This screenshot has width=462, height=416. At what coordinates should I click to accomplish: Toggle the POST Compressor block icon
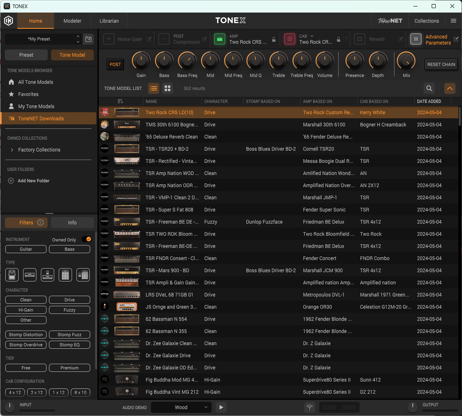point(164,39)
